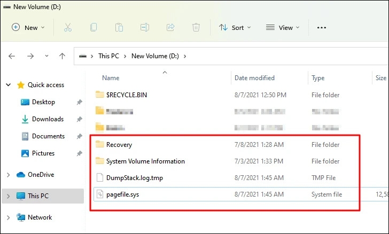The width and height of the screenshot is (389, 234).
Task: Go back with the left arrow
Action: [x=12, y=56]
